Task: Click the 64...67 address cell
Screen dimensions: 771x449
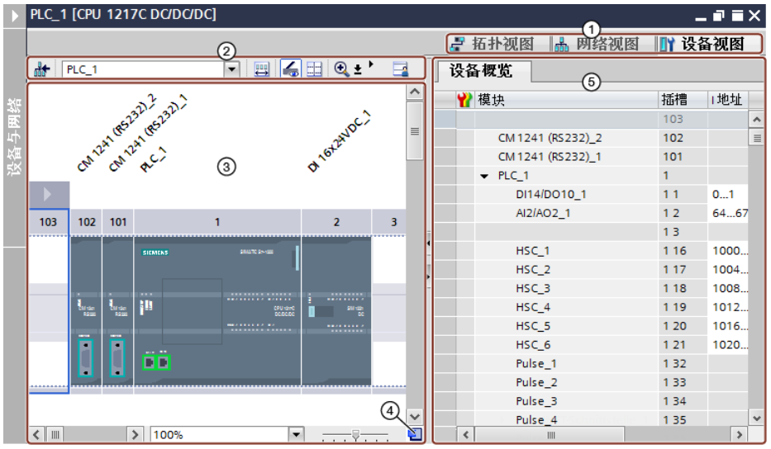Action: [x=730, y=213]
